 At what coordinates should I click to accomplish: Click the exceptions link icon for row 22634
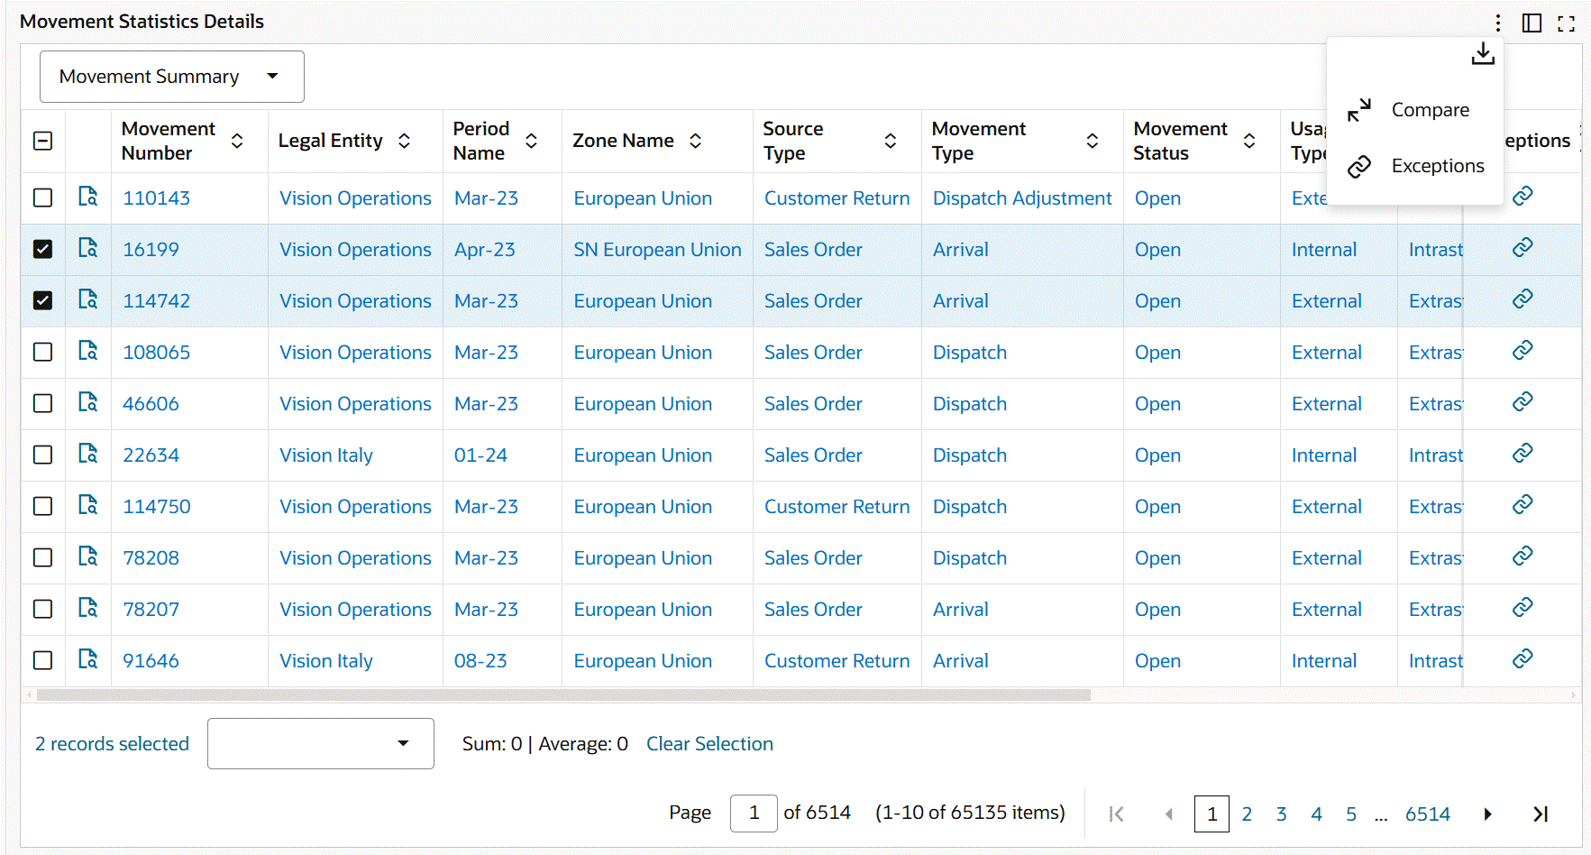coord(1522,453)
